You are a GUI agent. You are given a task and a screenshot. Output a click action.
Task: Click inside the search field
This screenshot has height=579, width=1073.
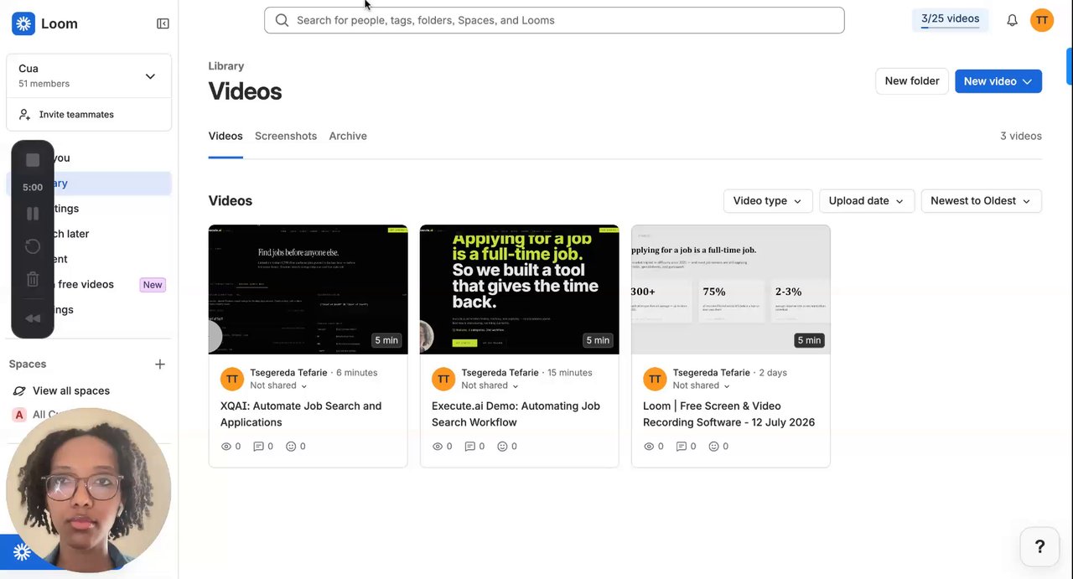[x=554, y=20]
